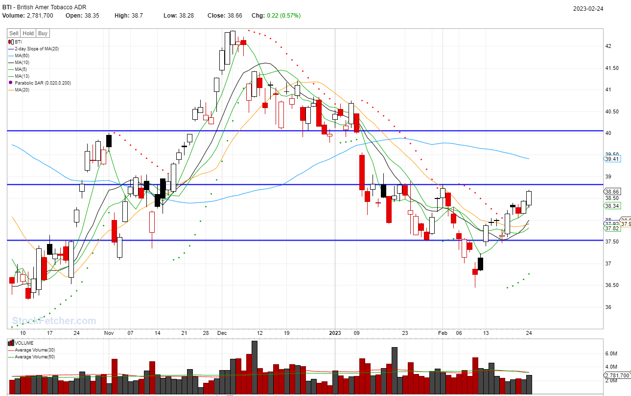
Task: Click the Hold button
Action: [x=28, y=33]
